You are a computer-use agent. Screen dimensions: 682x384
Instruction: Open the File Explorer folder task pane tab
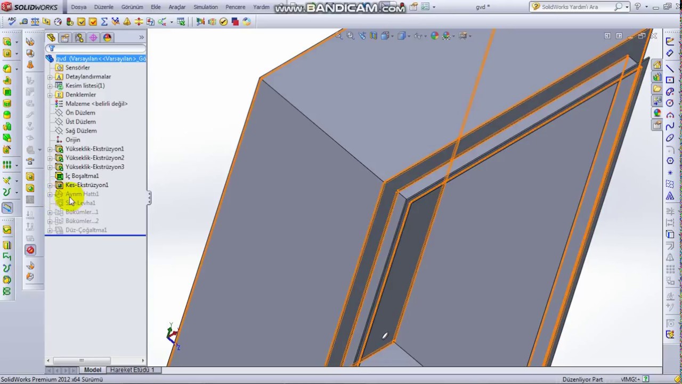(x=657, y=89)
